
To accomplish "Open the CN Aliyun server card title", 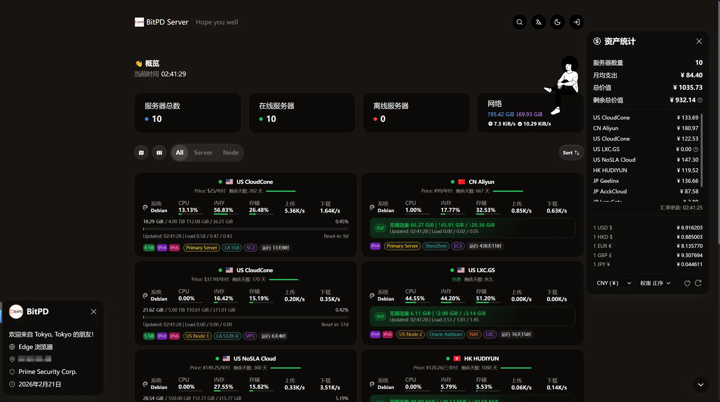I will (x=481, y=182).
